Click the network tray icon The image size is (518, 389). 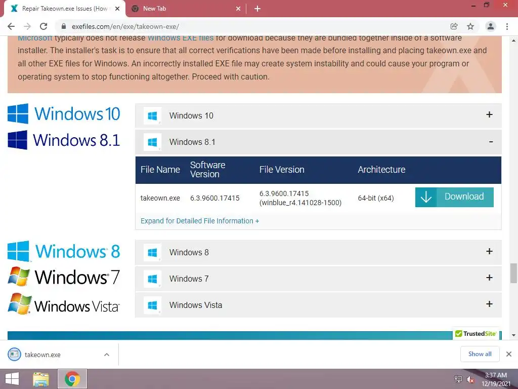point(458,379)
